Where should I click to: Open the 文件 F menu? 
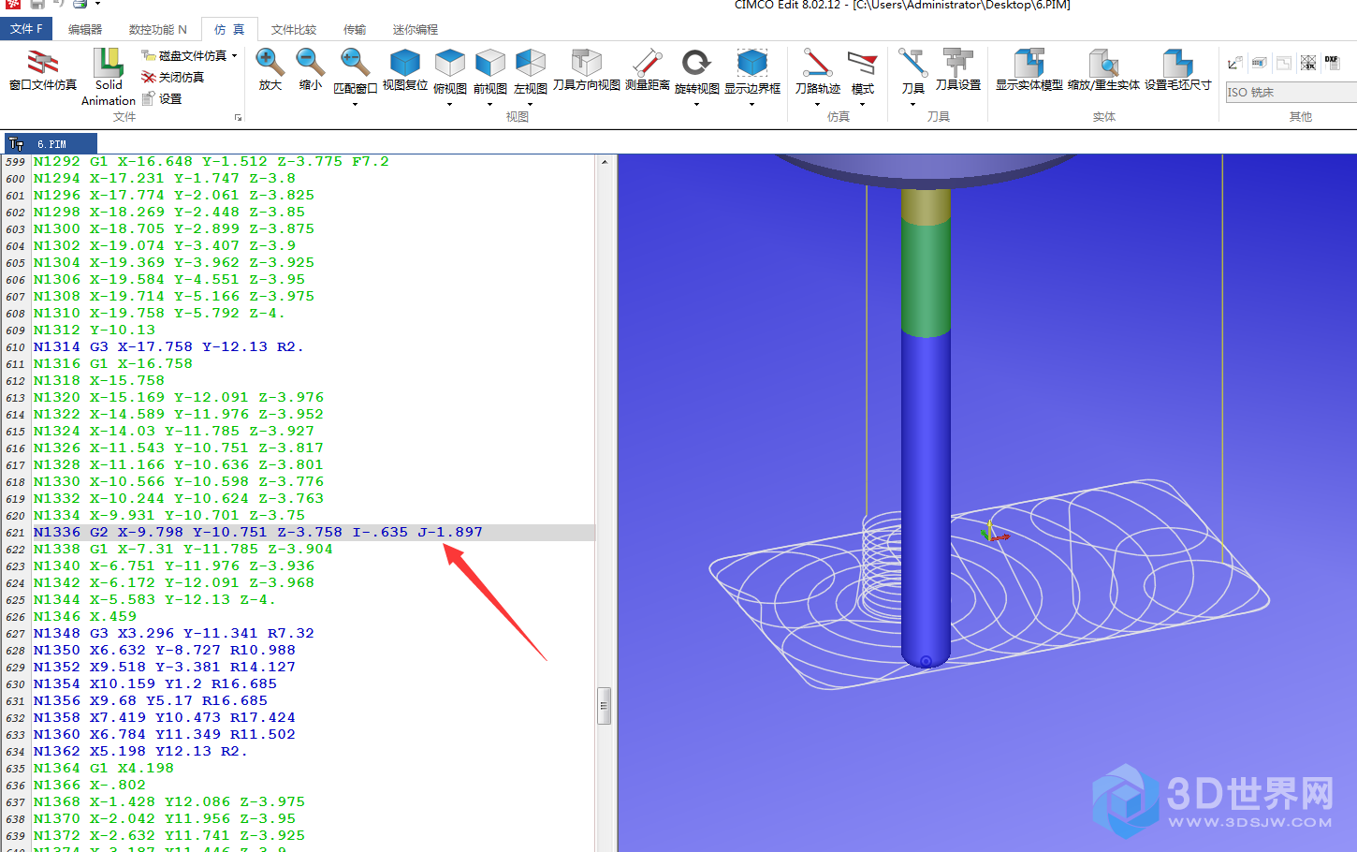26,29
